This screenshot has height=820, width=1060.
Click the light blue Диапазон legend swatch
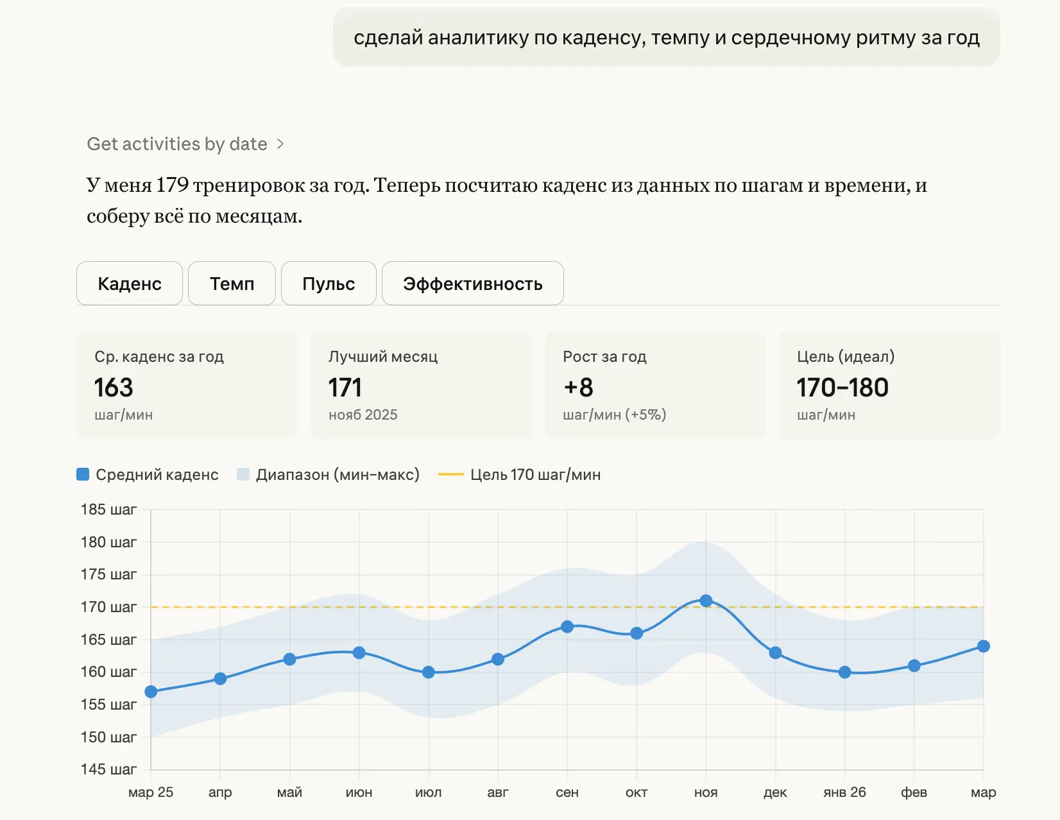coord(243,474)
